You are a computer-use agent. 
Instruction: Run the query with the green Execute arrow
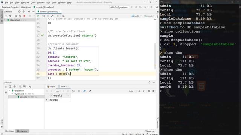click(38, 16)
